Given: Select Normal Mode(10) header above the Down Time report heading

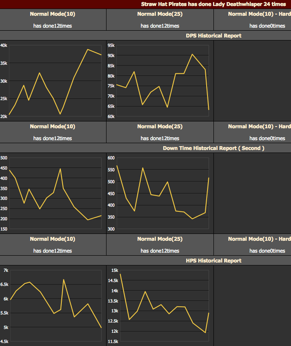Looking at the screenshot, I should point(52,127).
